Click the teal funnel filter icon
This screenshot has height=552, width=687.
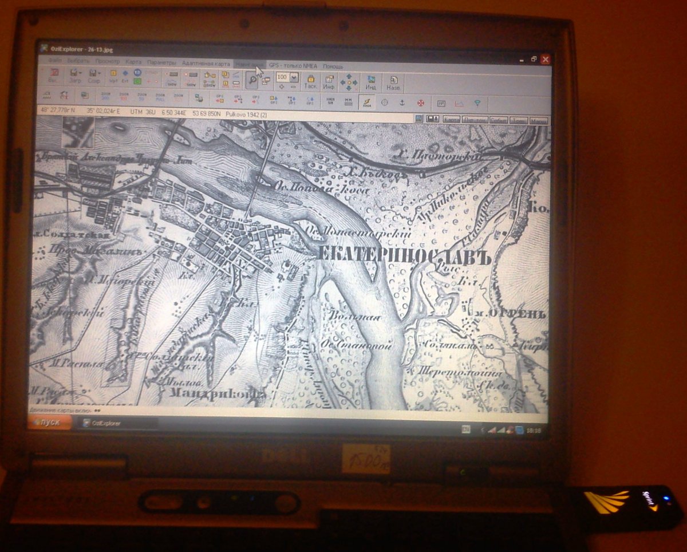(477, 103)
